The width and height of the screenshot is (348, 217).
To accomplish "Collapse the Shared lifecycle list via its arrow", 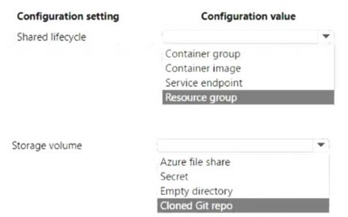I will (326, 37).
